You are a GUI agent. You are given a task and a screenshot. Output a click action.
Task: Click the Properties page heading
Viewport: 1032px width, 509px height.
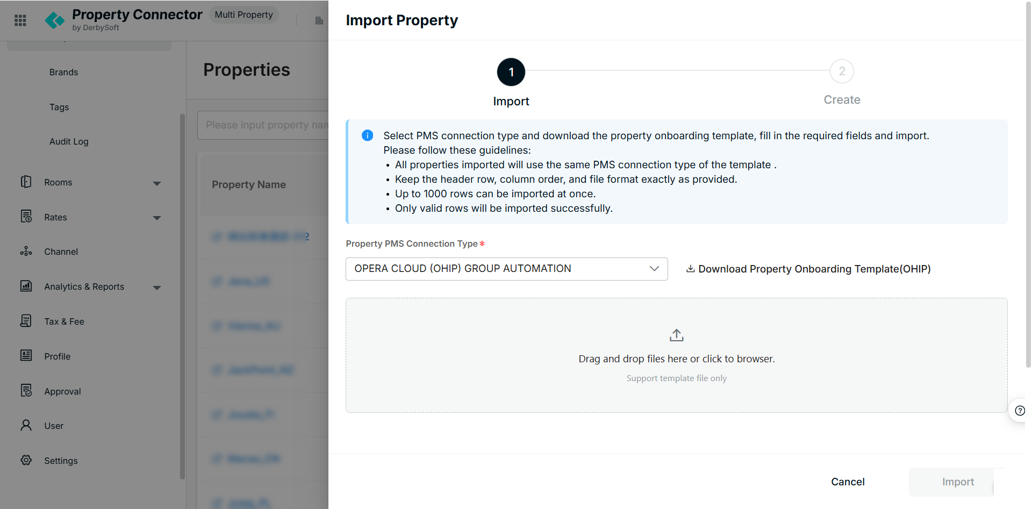pyautogui.click(x=247, y=70)
